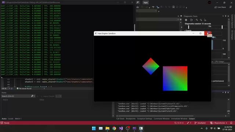The height and width of the screenshot is (132, 235).
Task: Click Diagnostic Tools zoom out icon
Action: click(201, 20)
